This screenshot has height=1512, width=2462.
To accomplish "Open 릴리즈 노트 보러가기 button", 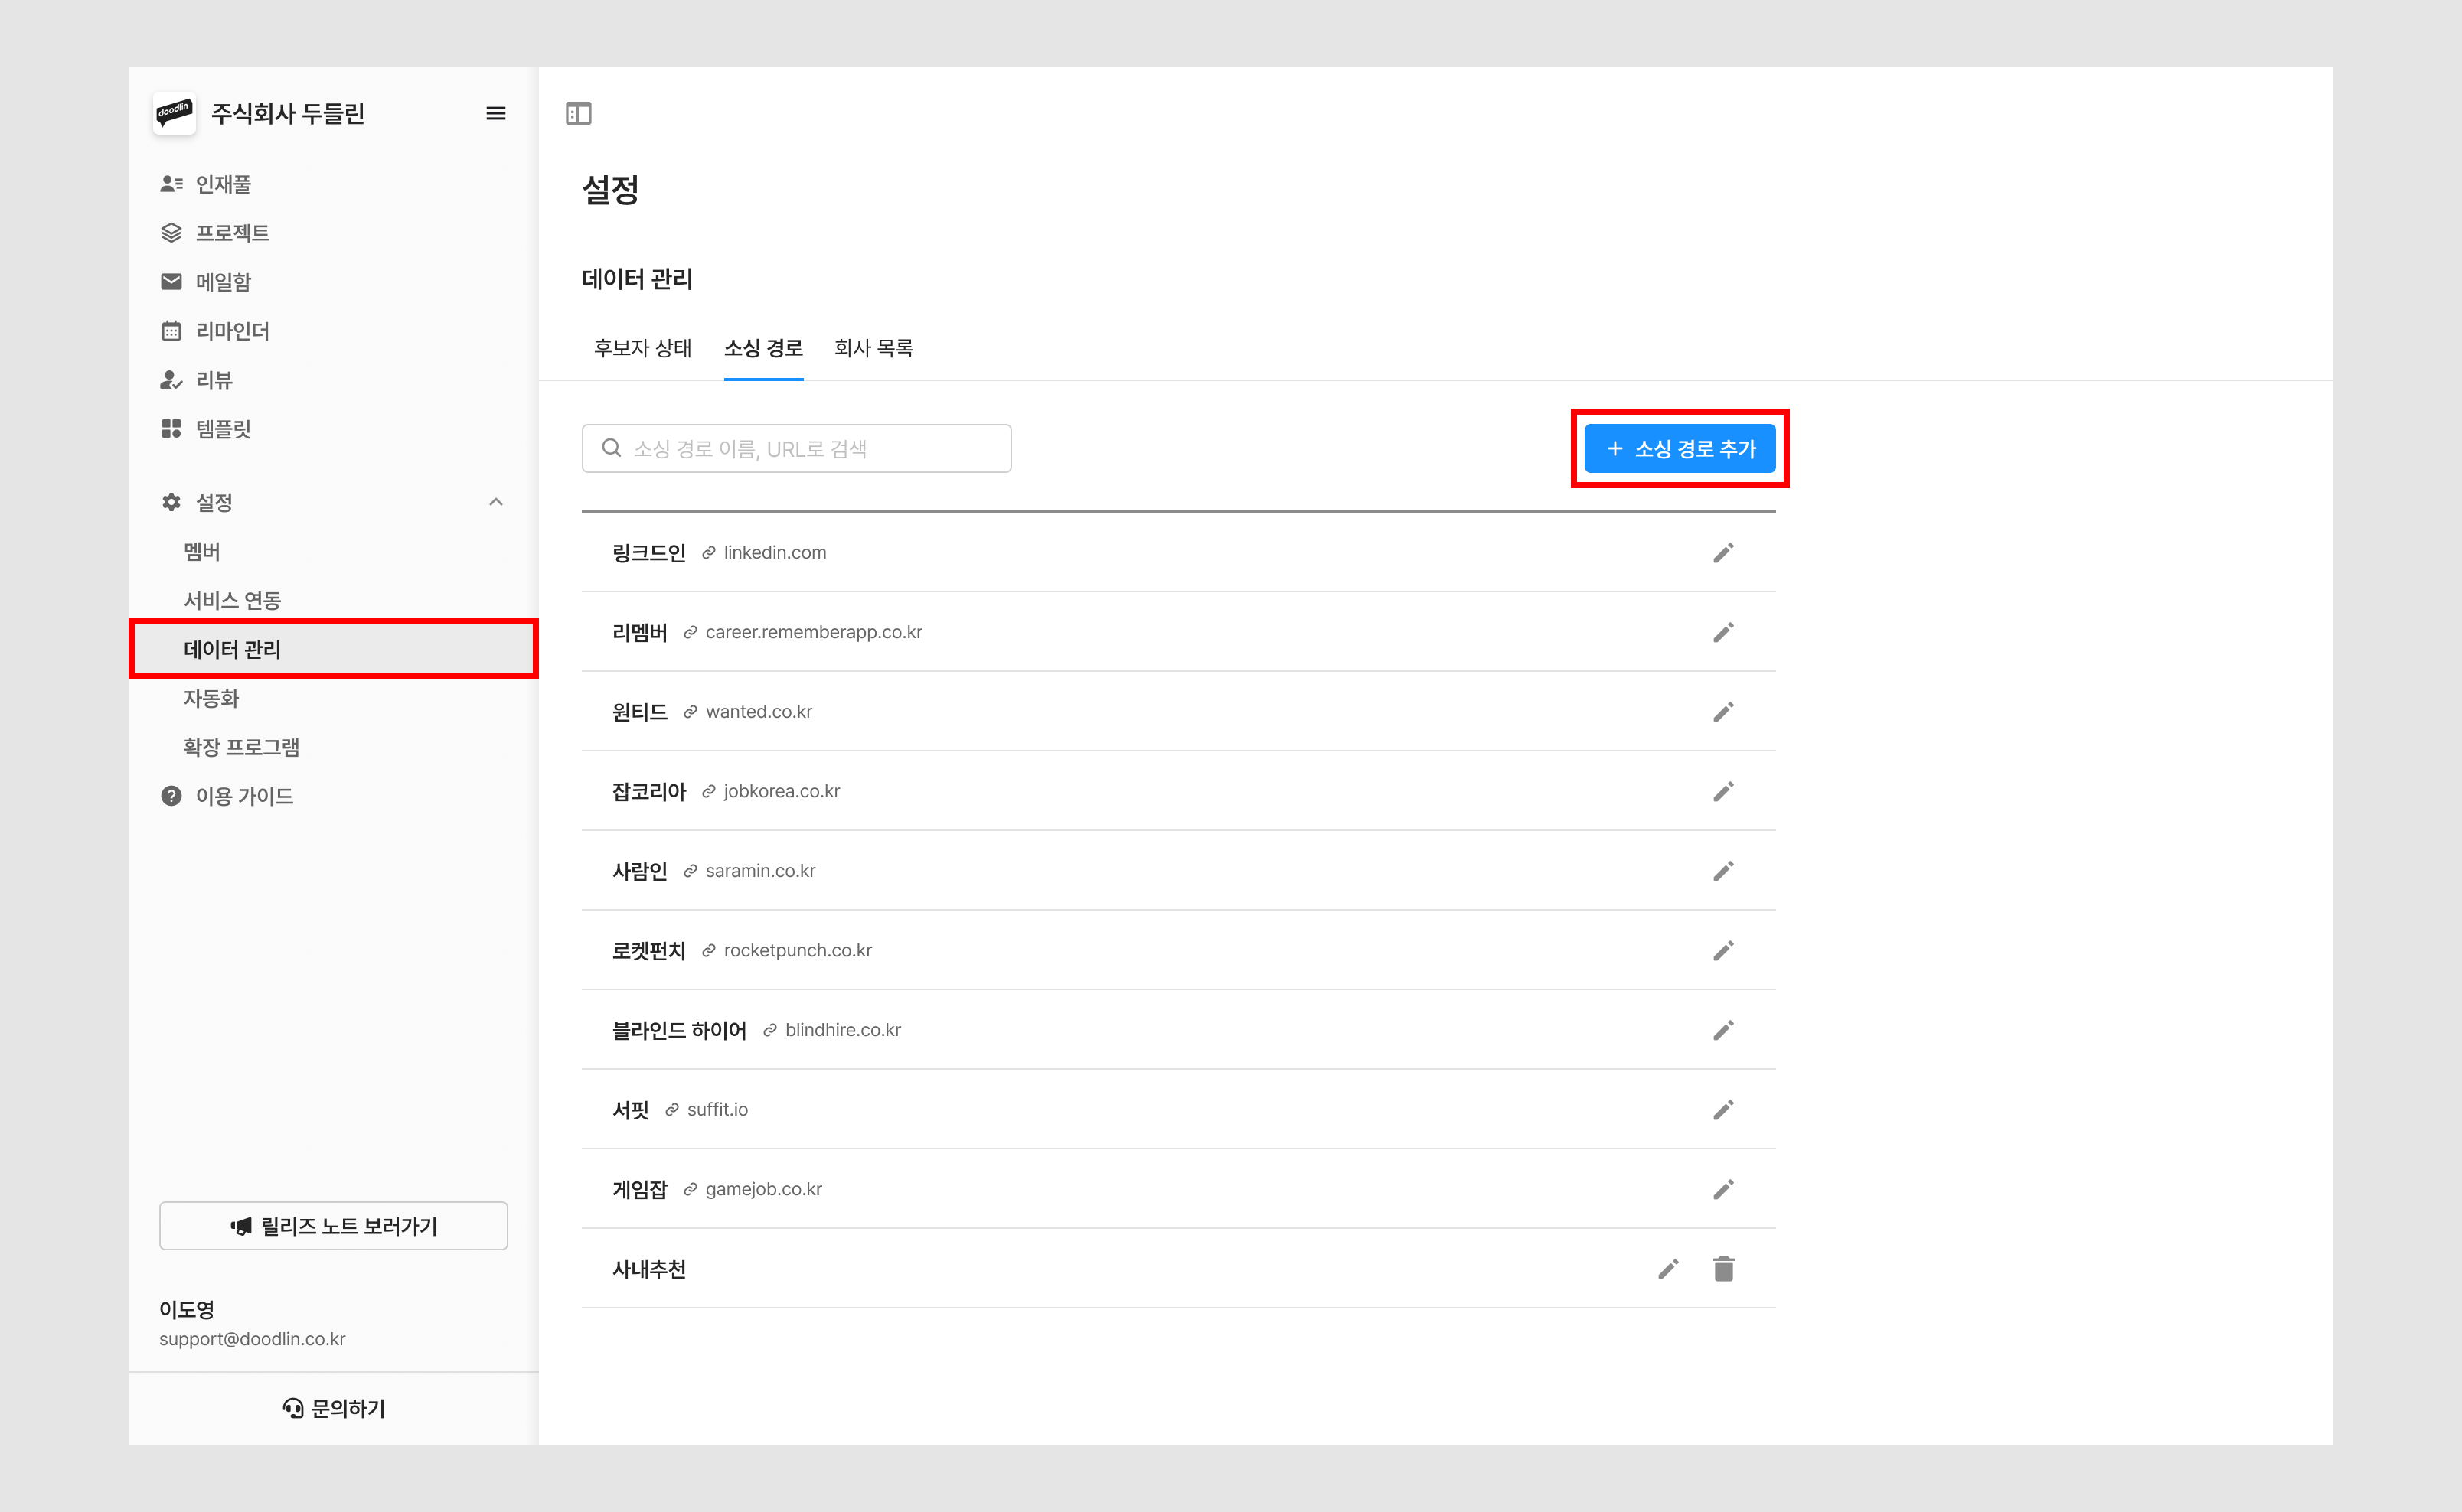I will point(333,1226).
